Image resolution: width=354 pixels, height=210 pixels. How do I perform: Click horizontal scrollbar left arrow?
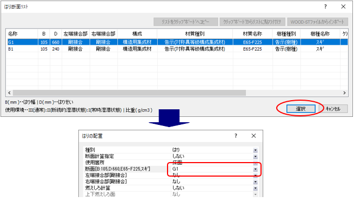[9, 93]
